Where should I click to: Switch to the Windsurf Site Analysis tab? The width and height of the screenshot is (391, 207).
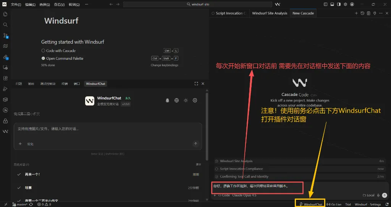pyautogui.click(x=270, y=13)
